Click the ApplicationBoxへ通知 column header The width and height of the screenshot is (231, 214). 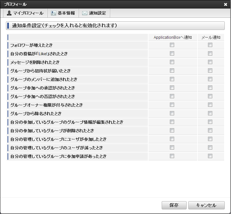[173, 37]
